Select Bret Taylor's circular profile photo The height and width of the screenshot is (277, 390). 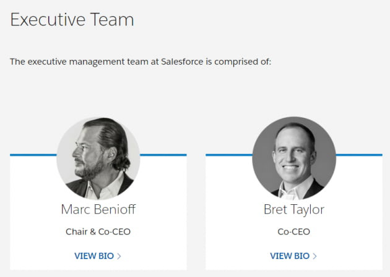pyautogui.click(x=294, y=158)
